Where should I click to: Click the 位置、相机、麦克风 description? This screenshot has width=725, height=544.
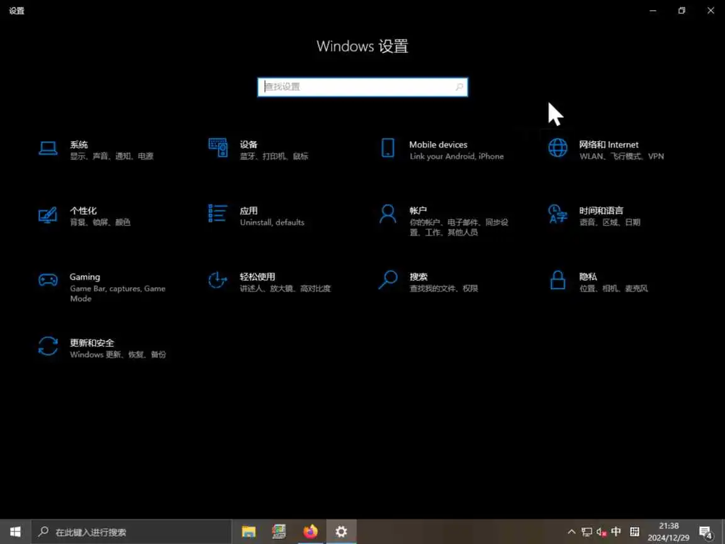click(614, 288)
